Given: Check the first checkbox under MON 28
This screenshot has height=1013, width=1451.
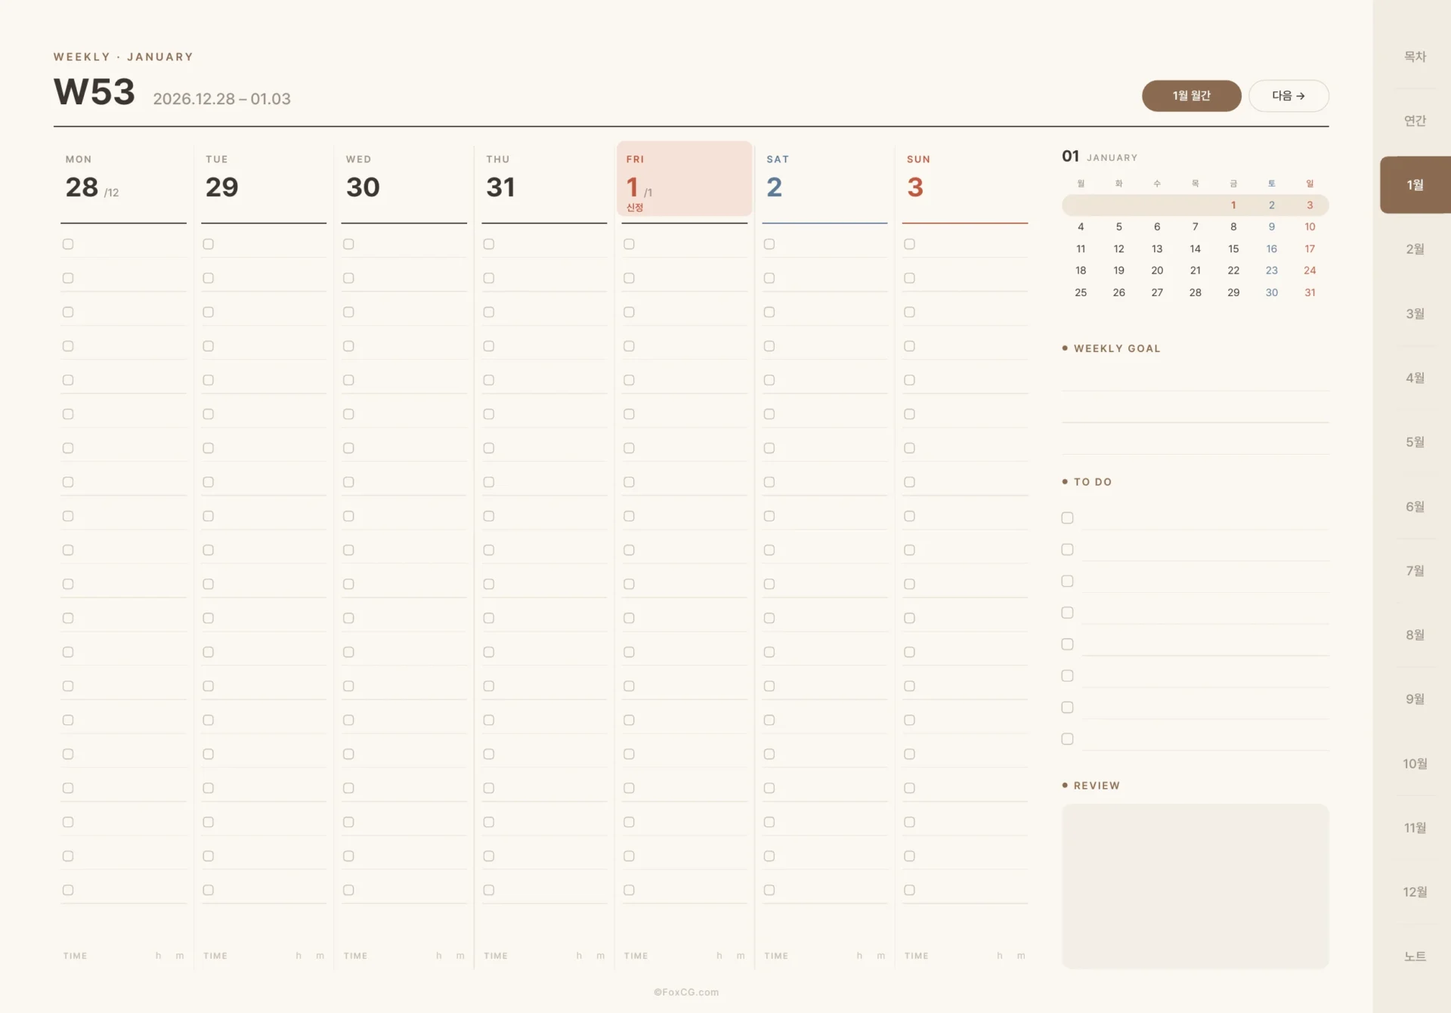Looking at the screenshot, I should coord(68,244).
